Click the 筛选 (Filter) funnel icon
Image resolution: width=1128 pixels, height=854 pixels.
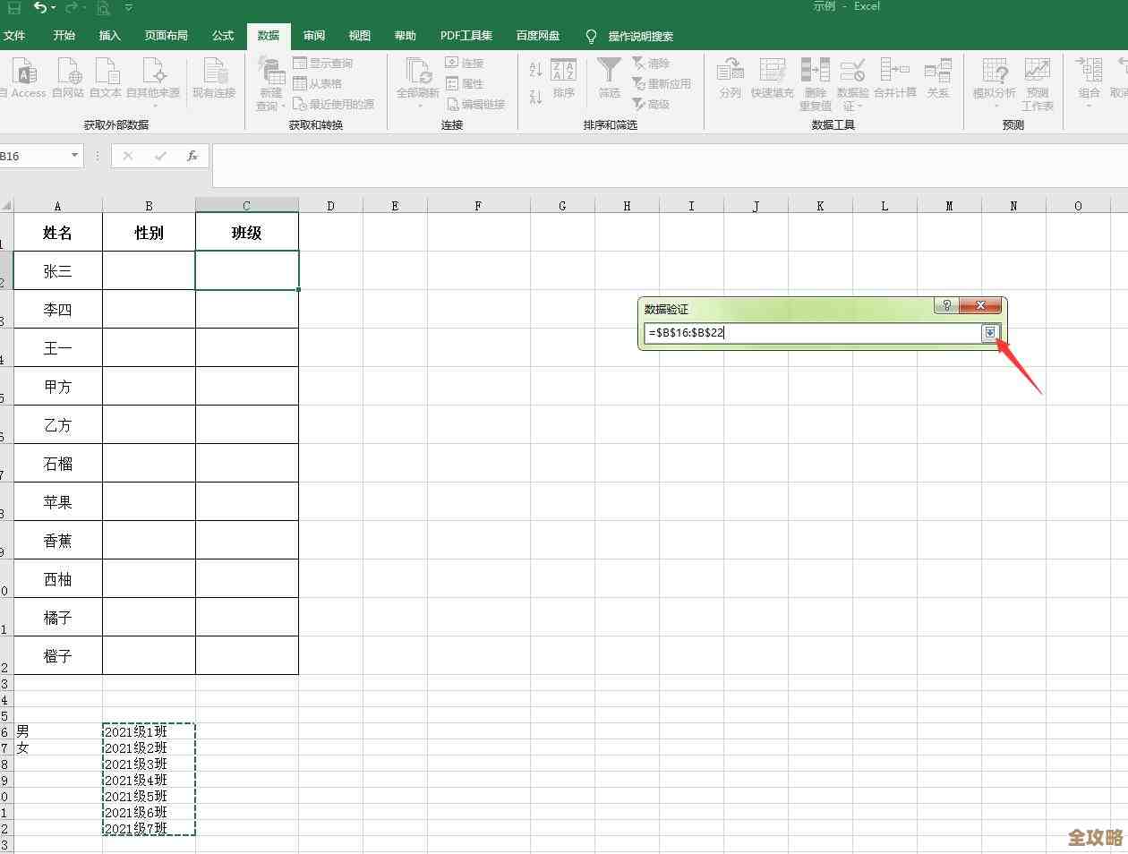[x=609, y=71]
